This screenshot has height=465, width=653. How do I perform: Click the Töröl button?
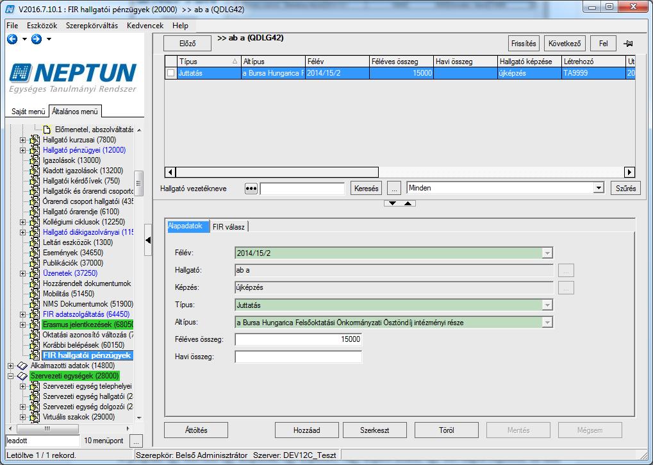tap(447, 430)
